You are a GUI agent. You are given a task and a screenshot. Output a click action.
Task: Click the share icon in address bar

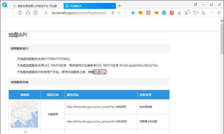[x=119, y=13]
